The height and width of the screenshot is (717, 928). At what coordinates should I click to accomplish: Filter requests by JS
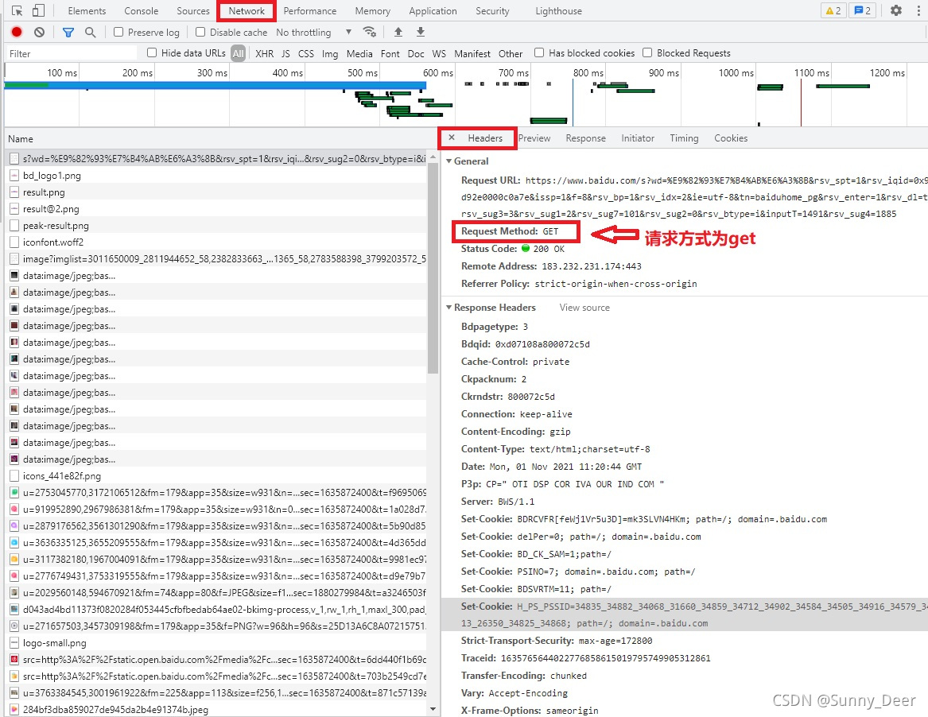(285, 53)
